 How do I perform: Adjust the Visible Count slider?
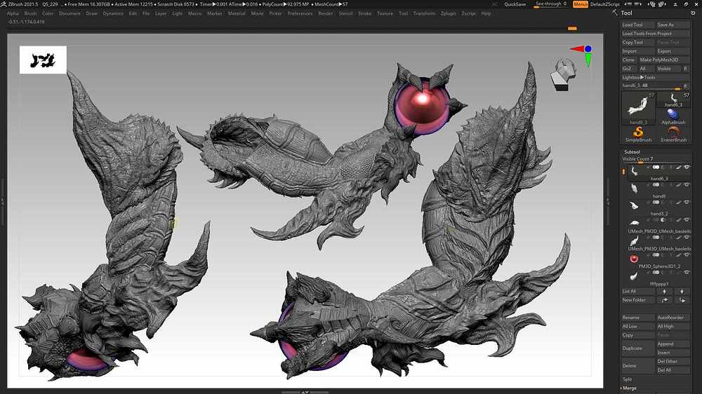coord(656,159)
